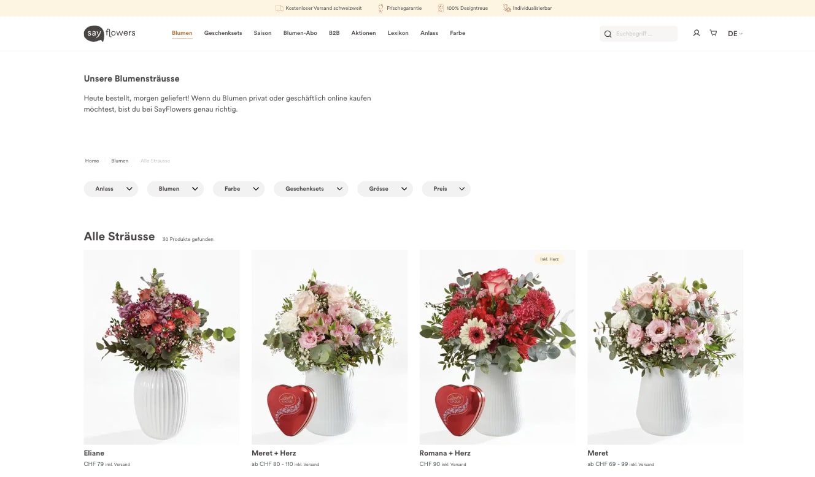Open the Lexikon navigation menu
This screenshot has width=815, height=477.
pyautogui.click(x=398, y=33)
